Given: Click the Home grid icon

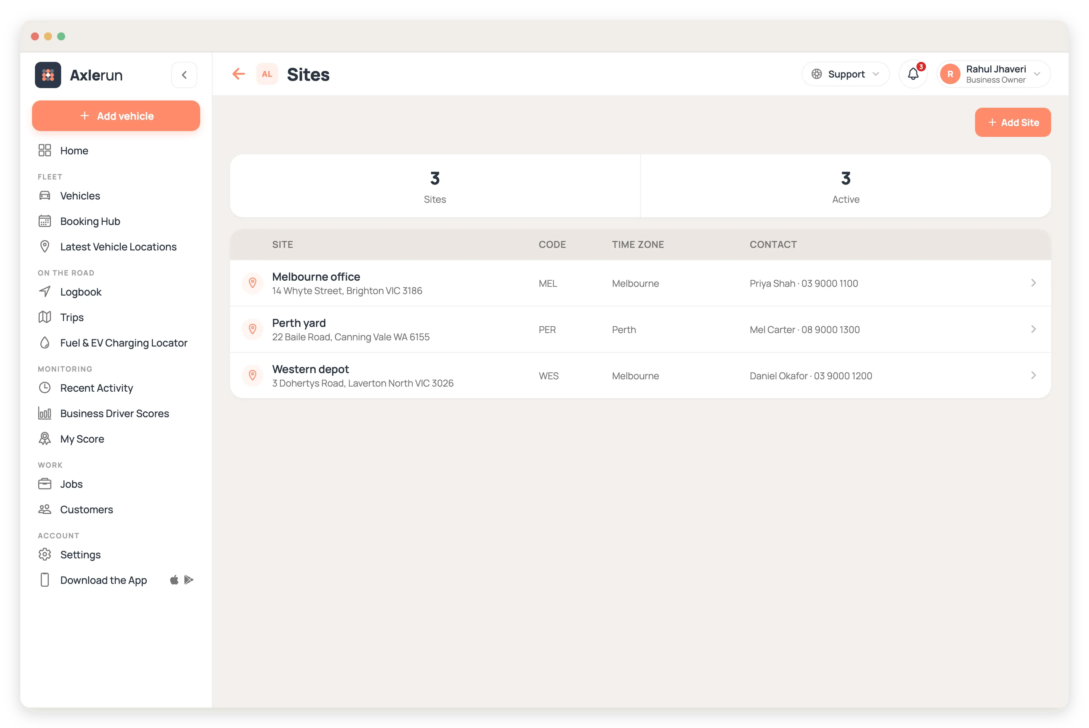Looking at the screenshot, I should [44, 150].
